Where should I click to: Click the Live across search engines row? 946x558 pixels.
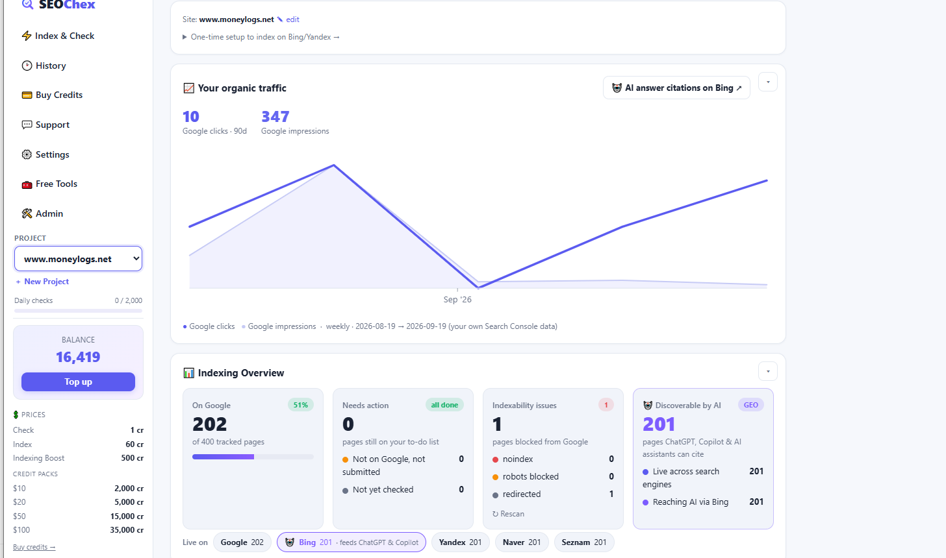(x=703, y=478)
